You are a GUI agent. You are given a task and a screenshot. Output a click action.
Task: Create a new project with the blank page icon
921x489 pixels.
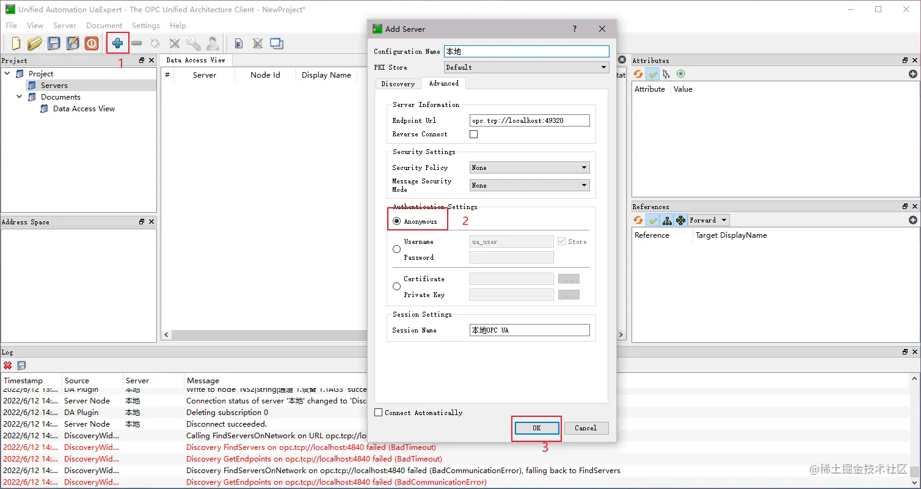(x=16, y=43)
